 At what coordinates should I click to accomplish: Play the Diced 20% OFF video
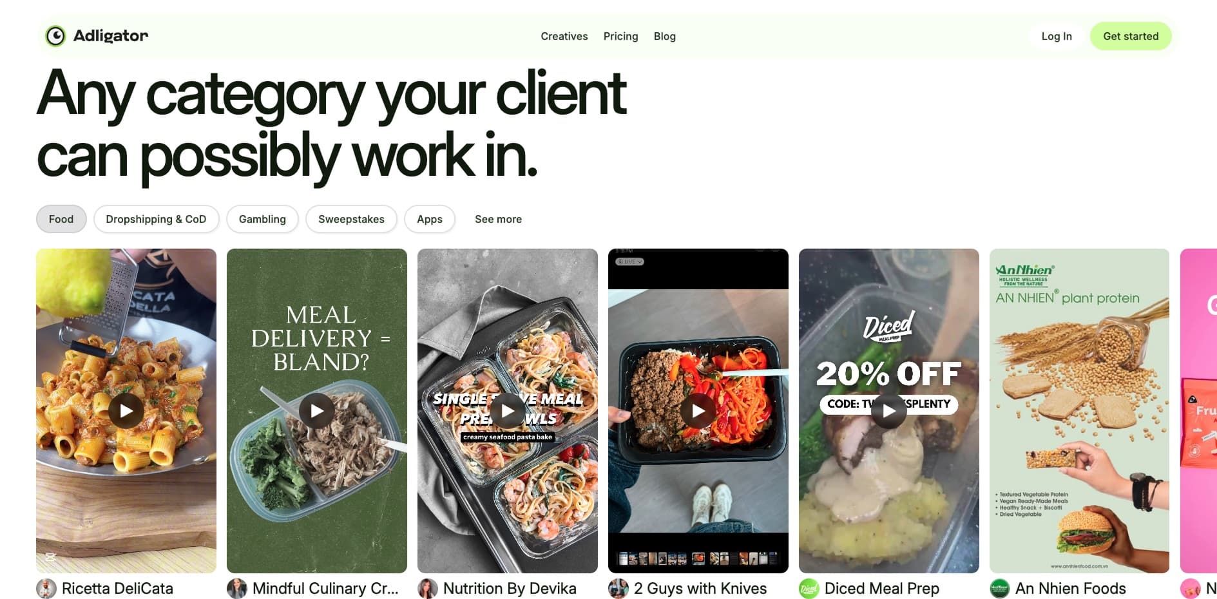click(889, 410)
